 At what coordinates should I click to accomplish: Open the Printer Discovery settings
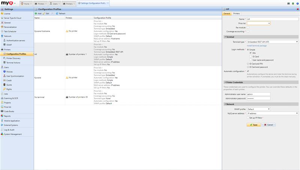(13, 58)
